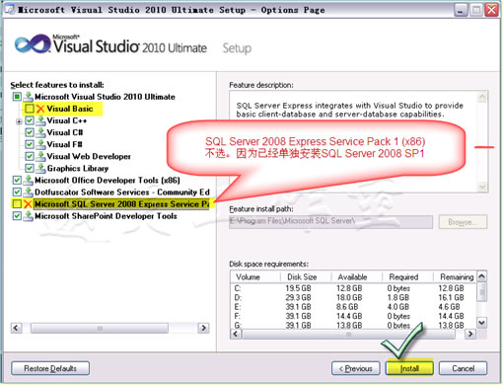This screenshot has height=385, width=503.
Task: Click the feature tree's right scroll arrow
Action: point(203,328)
